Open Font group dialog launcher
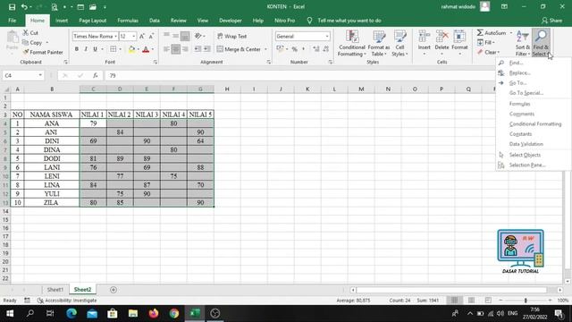Screen dimensions: 572x322 pyautogui.click(x=155, y=62)
